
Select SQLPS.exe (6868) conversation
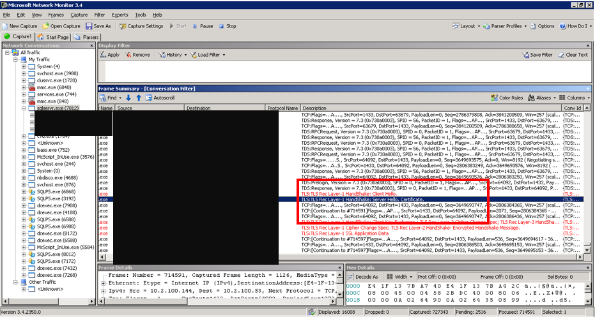pos(56,191)
